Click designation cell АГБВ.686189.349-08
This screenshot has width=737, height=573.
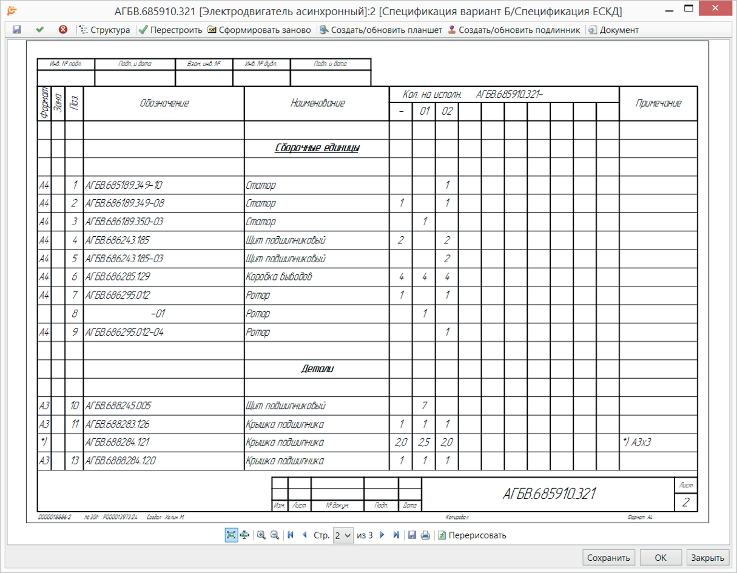(164, 203)
